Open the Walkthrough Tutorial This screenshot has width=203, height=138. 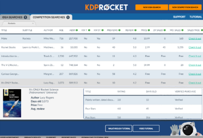coord(119,128)
